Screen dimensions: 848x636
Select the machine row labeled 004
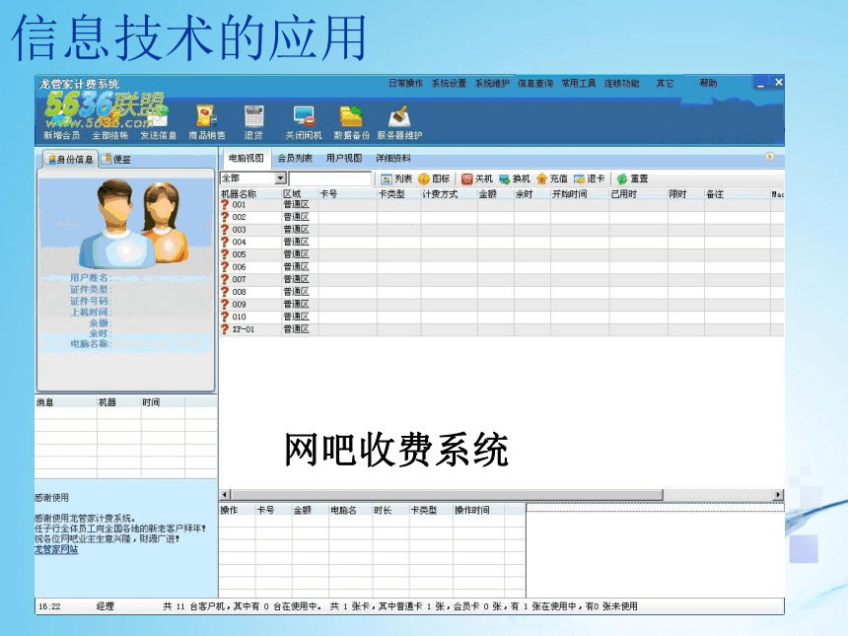[x=501, y=242]
